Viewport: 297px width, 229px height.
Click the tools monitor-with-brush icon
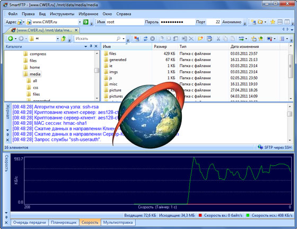point(270,38)
